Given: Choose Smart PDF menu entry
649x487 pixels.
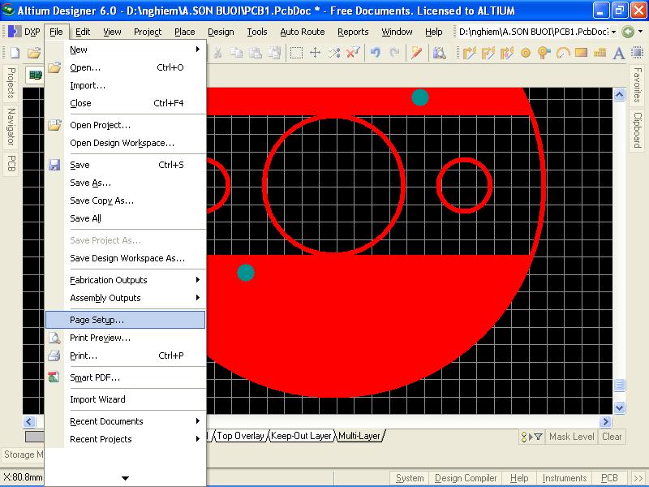Looking at the screenshot, I should tap(95, 377).
